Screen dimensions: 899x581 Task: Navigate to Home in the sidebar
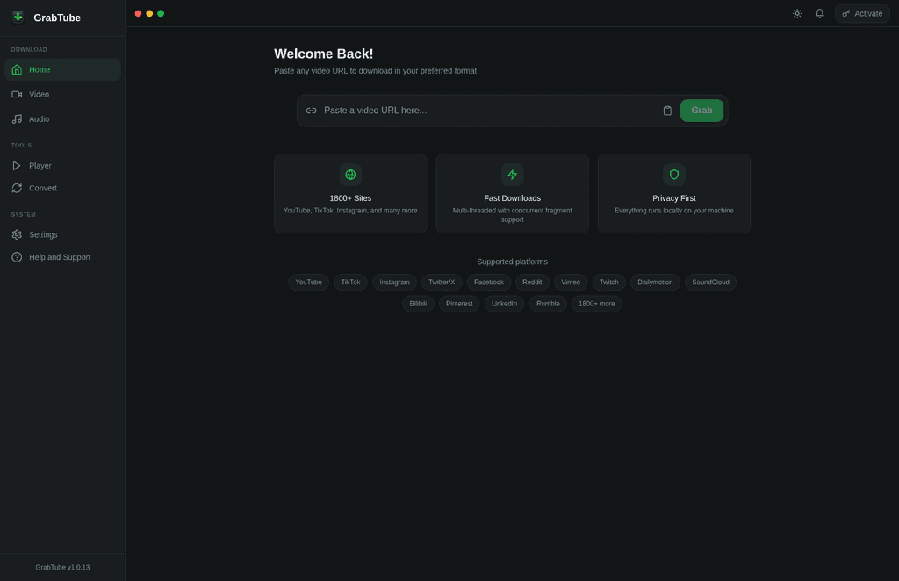(x=39, y=69)
